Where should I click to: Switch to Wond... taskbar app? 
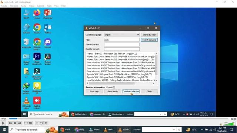[x=95, y=130]
